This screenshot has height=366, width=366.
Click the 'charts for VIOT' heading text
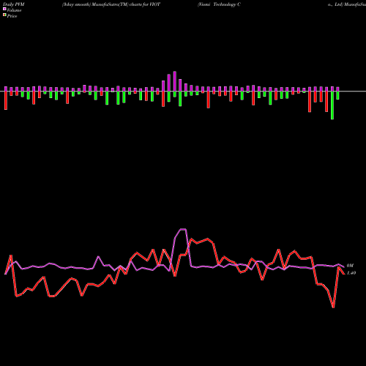pyautogui.click(x=145, y=4)
